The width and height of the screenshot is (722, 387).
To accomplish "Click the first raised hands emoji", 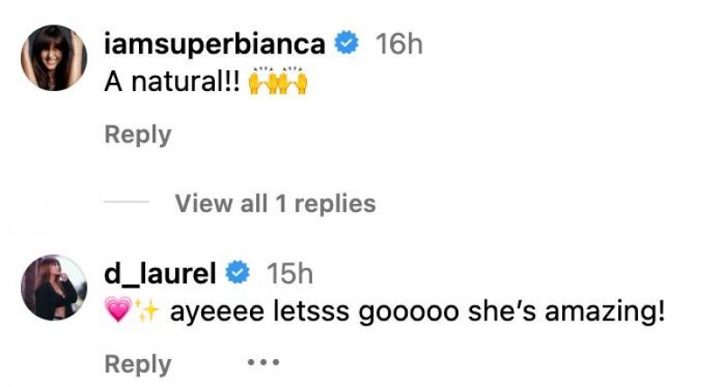I will point(264,81).
